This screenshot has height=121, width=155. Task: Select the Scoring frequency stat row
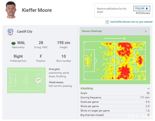coord(115,98)
